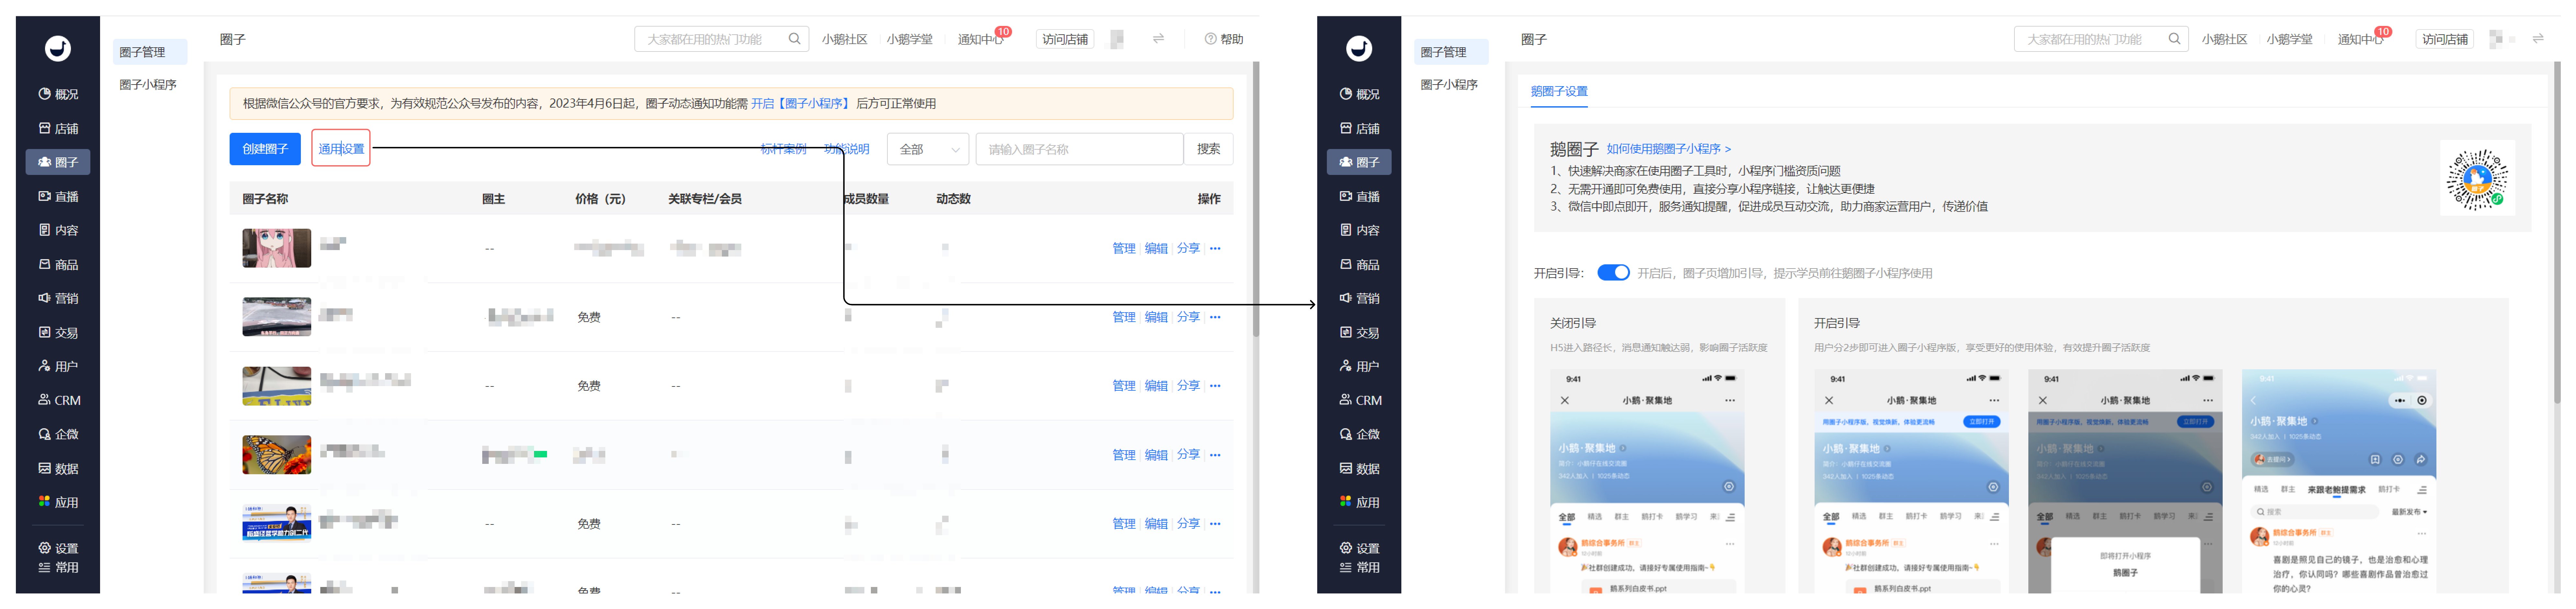Open 小鹅学堂 in the 鹅圈子设置 window header
Viewport: 2576px width, 609px height.
tap(2290, 39)
